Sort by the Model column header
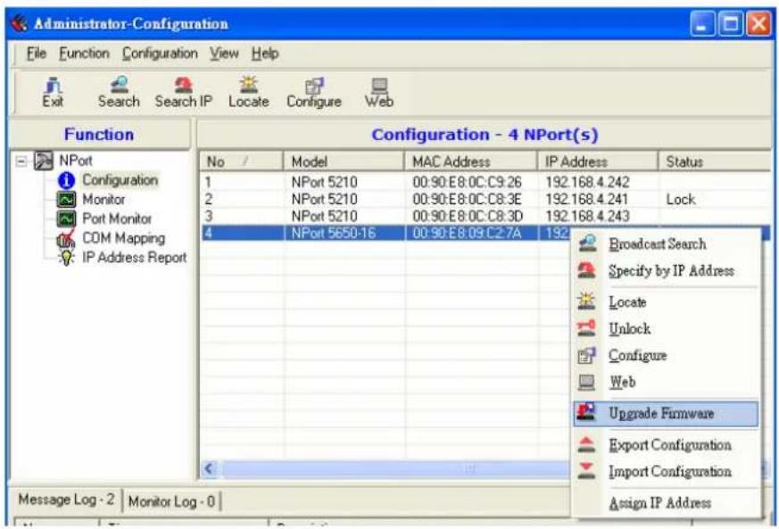Image resolution: width=779 pixels, height=529 pixels. point(344,162)
